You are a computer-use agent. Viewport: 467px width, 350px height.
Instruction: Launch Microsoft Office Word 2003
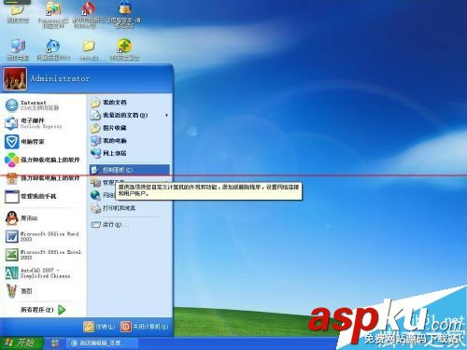coord(43,236)
